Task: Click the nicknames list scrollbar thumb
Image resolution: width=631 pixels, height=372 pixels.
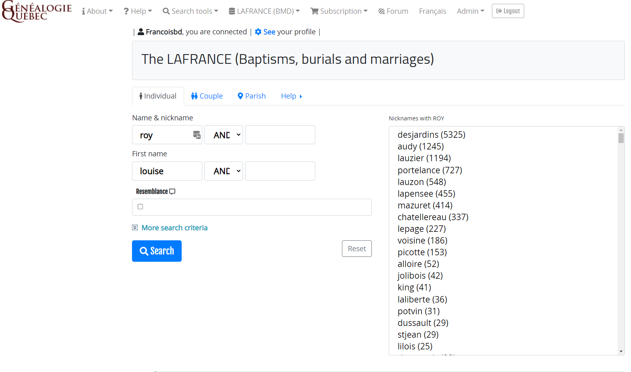Action: (621, 138)
